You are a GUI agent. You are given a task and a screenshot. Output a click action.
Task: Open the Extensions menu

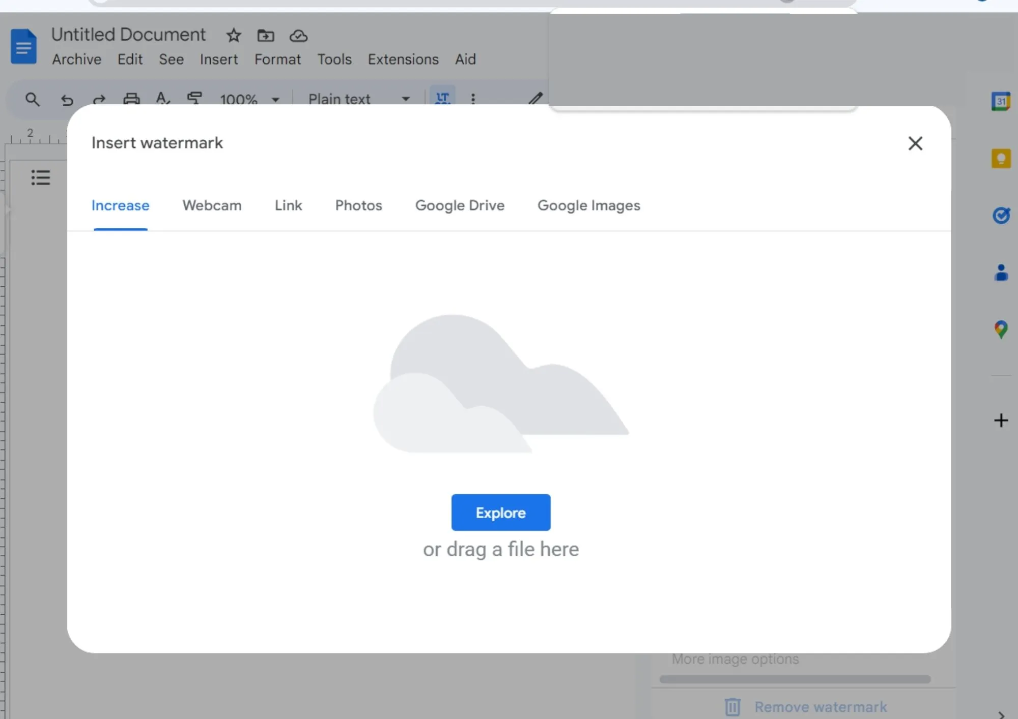pyautogui.click(x=403, y=59)
